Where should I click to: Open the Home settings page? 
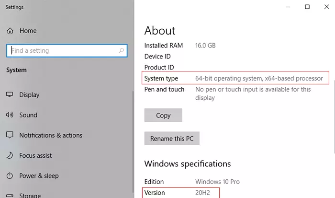coord(28,31)
